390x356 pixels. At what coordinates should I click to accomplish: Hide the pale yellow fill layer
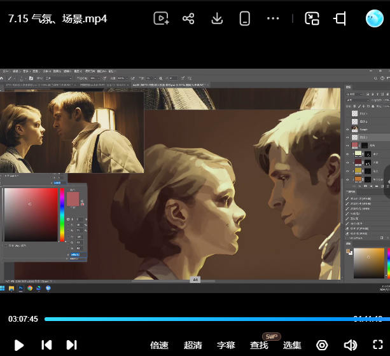347,154
